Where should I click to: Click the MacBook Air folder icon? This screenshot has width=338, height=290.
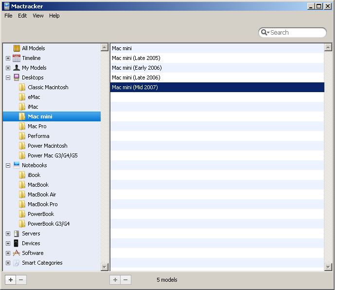pos(22,194)
